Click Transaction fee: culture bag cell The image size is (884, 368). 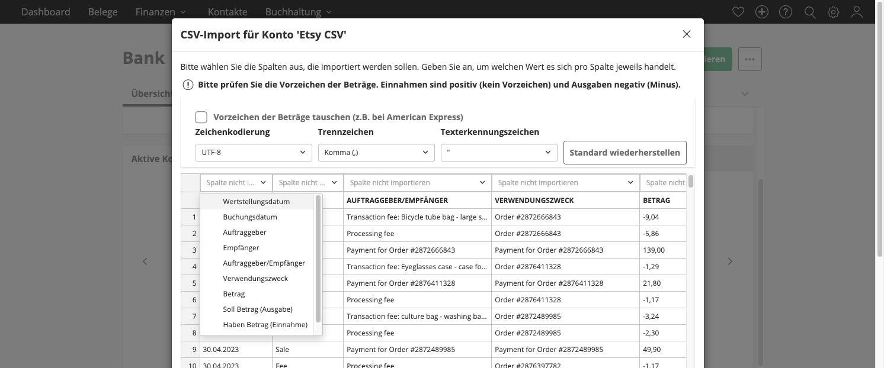pos(418,317)
